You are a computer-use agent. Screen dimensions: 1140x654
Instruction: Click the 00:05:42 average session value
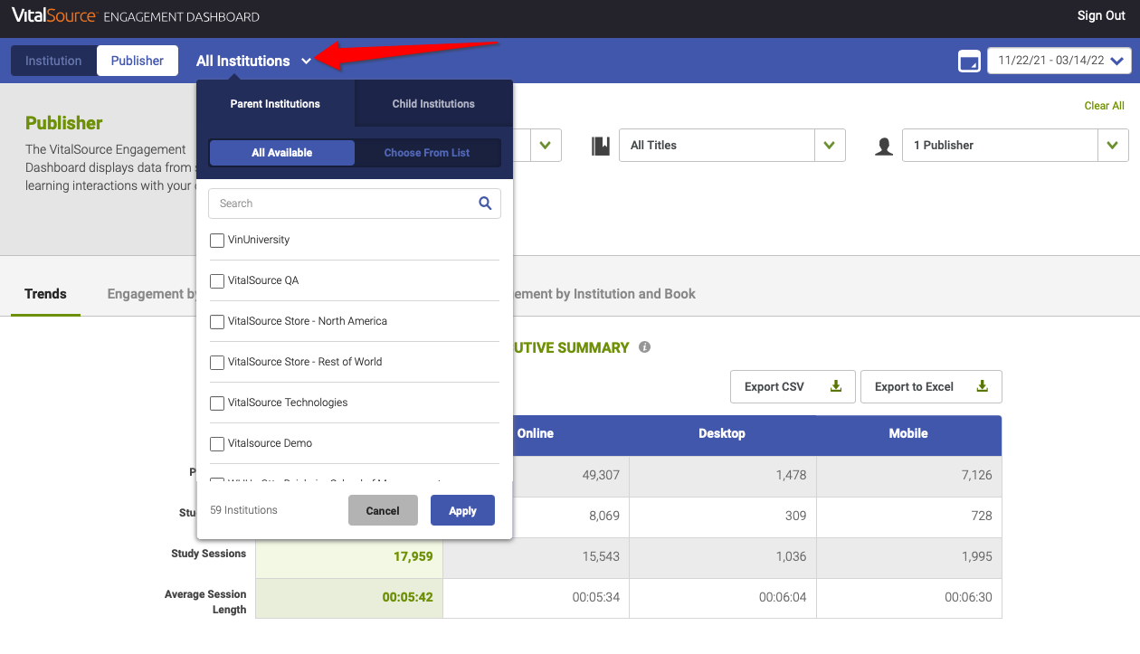tap(407, 598)
